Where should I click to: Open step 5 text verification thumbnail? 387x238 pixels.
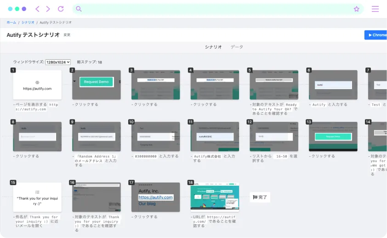(274, 85)
